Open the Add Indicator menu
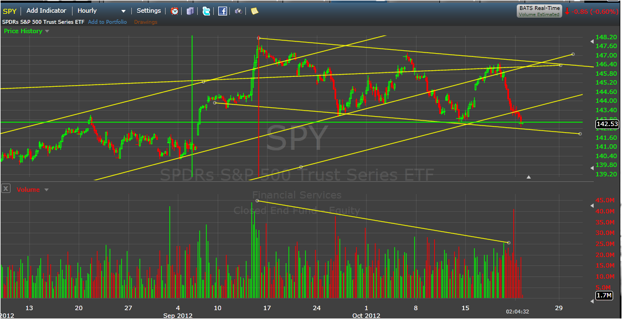This screenshot has height=319, width=622. click(46, 11)
